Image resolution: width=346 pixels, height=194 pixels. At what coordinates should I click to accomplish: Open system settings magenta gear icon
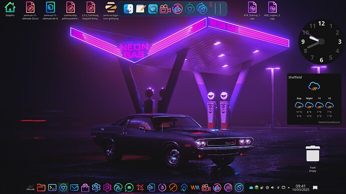(107, 187)
